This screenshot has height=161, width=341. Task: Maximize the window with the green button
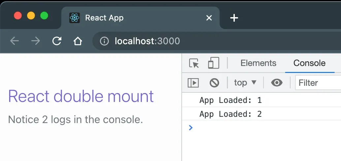click(x=44, y=16)
